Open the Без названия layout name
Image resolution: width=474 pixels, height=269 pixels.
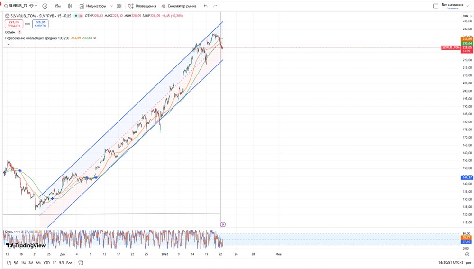pos(452,5)
